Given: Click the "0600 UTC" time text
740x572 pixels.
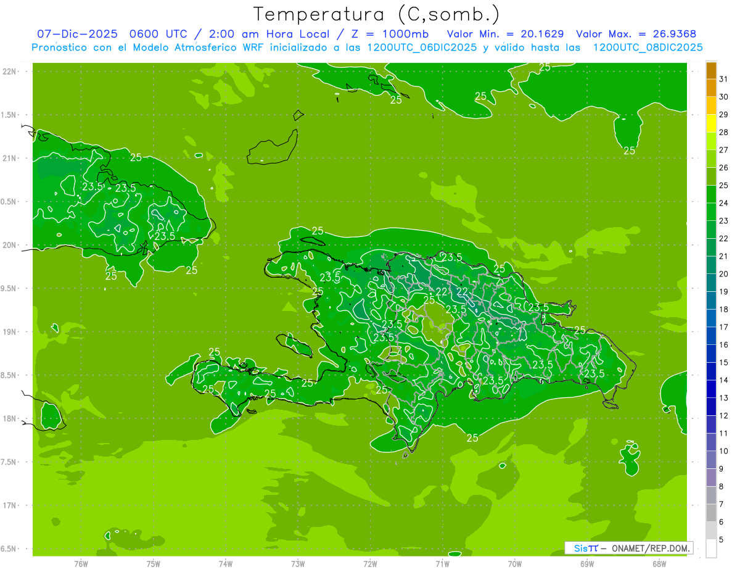Looking at the screenshot, I should (159, 34).
